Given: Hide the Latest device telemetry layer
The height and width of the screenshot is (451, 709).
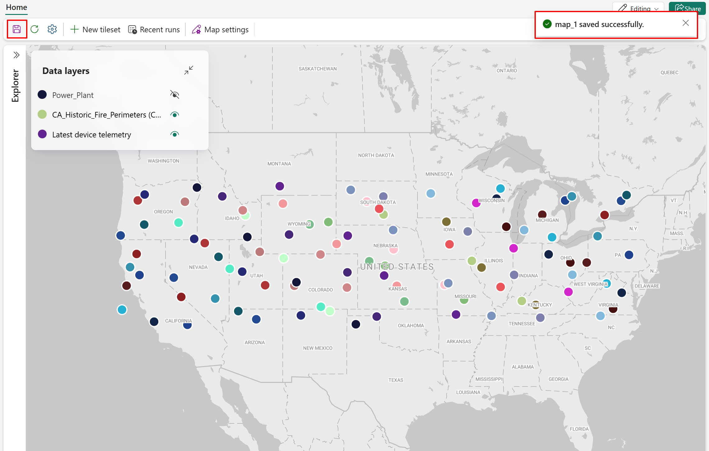Looking at the screenshot, I should pos(175,134).
